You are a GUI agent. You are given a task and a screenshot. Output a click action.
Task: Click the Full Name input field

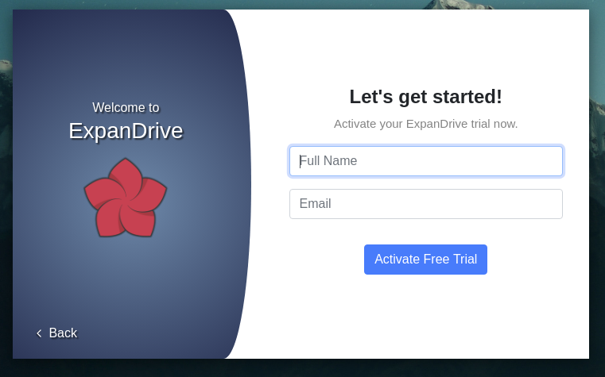pos(426,161)
